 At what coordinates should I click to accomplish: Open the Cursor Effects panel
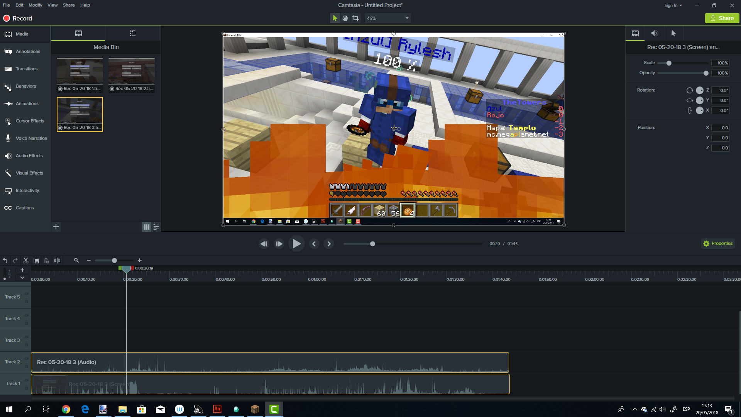[25, 121]
